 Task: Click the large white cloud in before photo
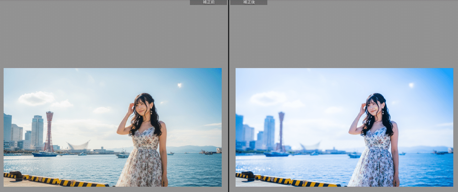coord(37,98)
